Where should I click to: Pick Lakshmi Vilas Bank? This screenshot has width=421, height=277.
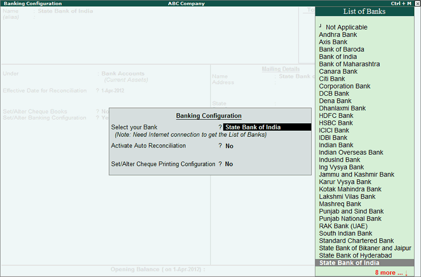(347, 197)
